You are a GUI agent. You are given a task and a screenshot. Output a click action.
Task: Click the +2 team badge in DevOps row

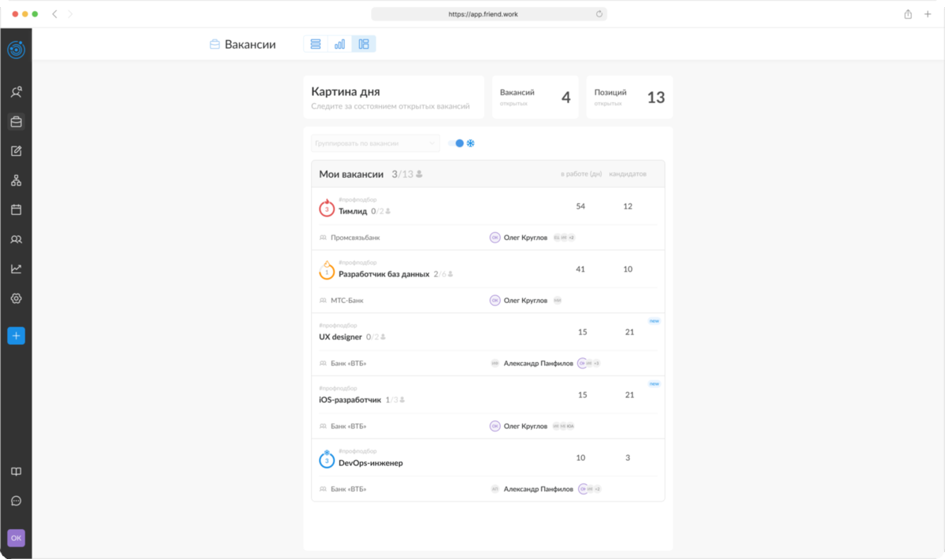point(598,489)
